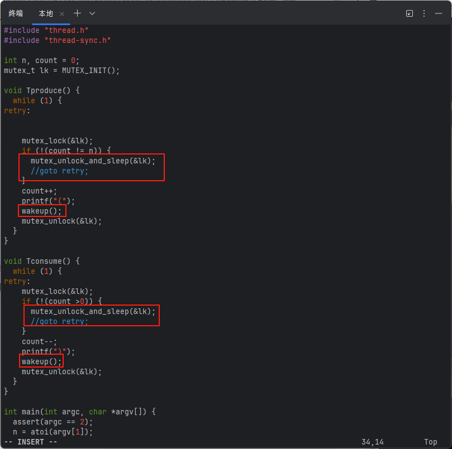Click wakeup() call inside Tconsume
The image size is (452, 449).
click(x=41, y=361)
